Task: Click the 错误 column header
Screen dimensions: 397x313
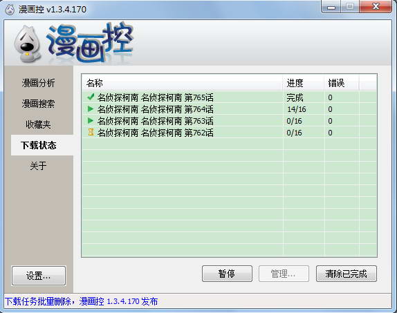Action: click(342, 83)
